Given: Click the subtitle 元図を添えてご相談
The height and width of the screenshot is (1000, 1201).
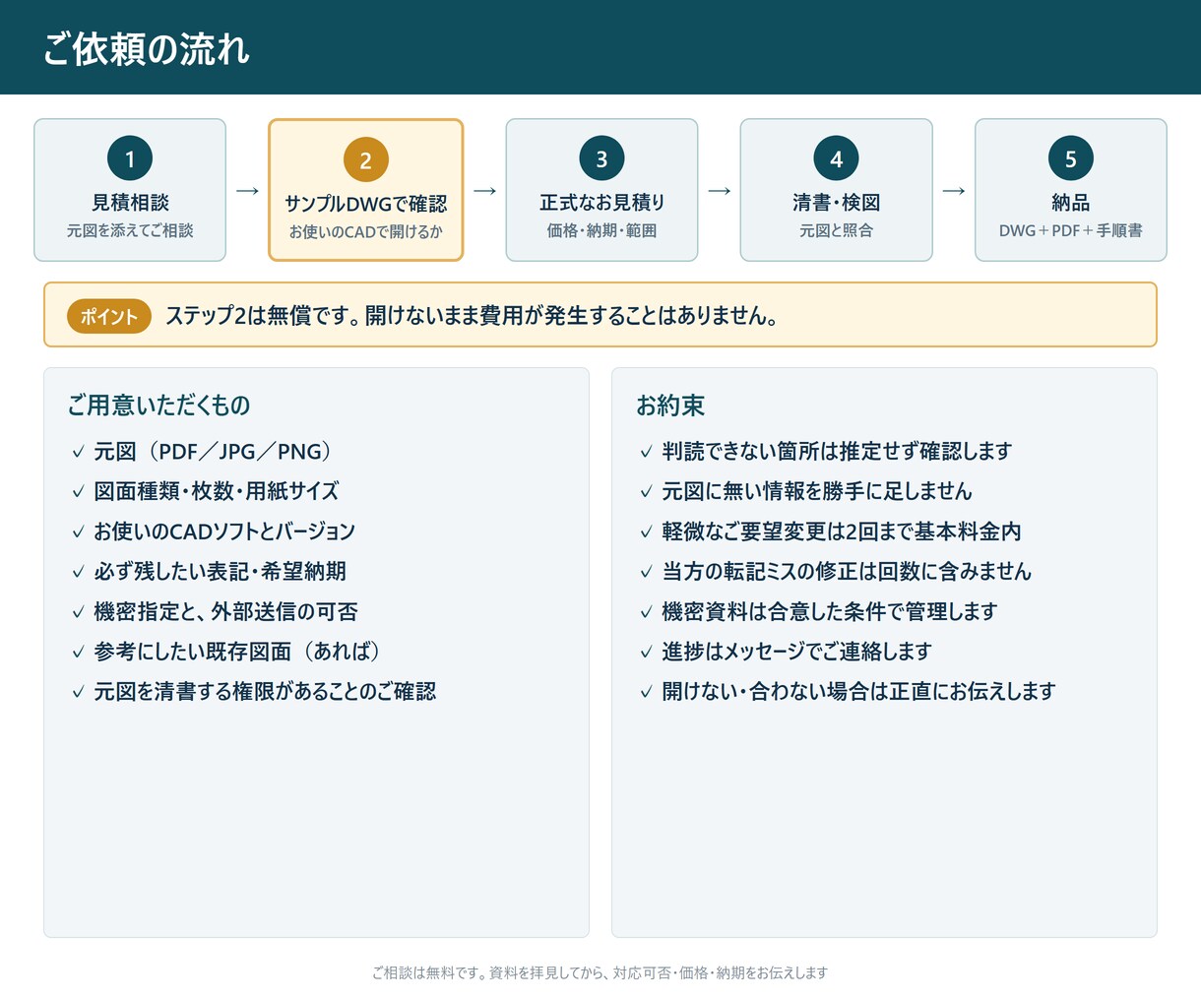Looking at the screenshot, I should (130, 230).
